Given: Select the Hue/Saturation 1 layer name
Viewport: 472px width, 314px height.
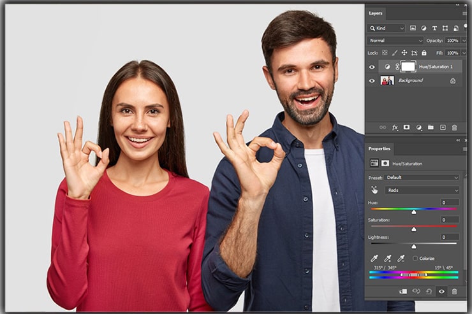Looking at the screenshot, I should tap(436, 67).
